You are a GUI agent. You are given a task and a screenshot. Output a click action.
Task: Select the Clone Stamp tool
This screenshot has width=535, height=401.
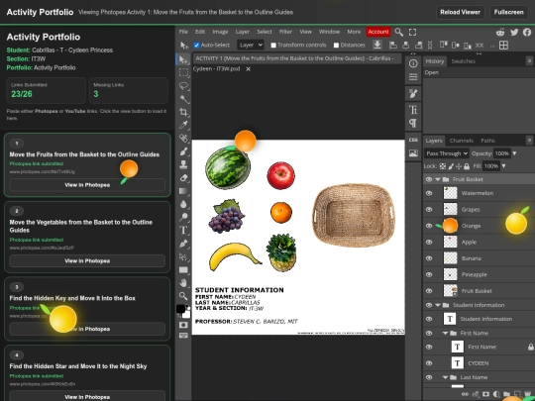pos(183,164)
